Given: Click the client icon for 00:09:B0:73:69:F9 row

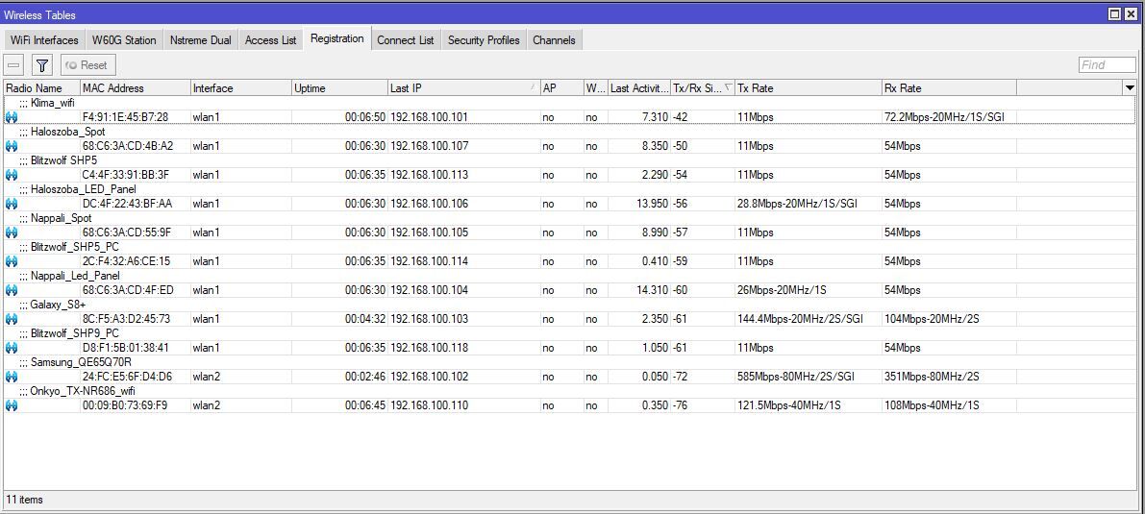Looking at the screenshot, I should pyautogui.click(x=11, y=405).
